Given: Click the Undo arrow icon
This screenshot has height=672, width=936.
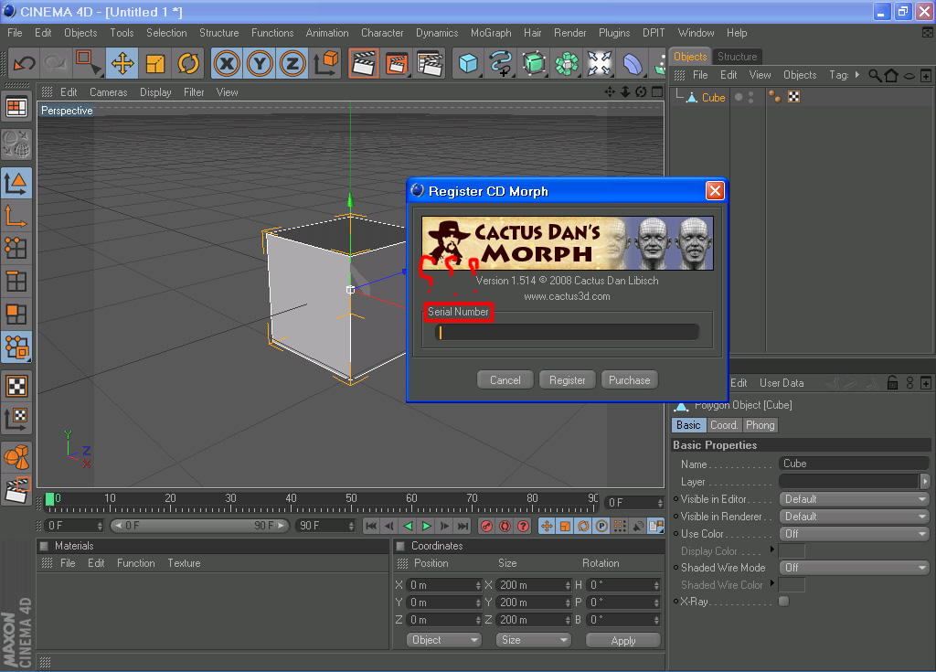Looking at the screenshot, I should tap(24, 63).
